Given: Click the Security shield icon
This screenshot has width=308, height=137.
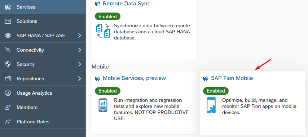Looking at the screenshot, I should (x=8, y=64).
